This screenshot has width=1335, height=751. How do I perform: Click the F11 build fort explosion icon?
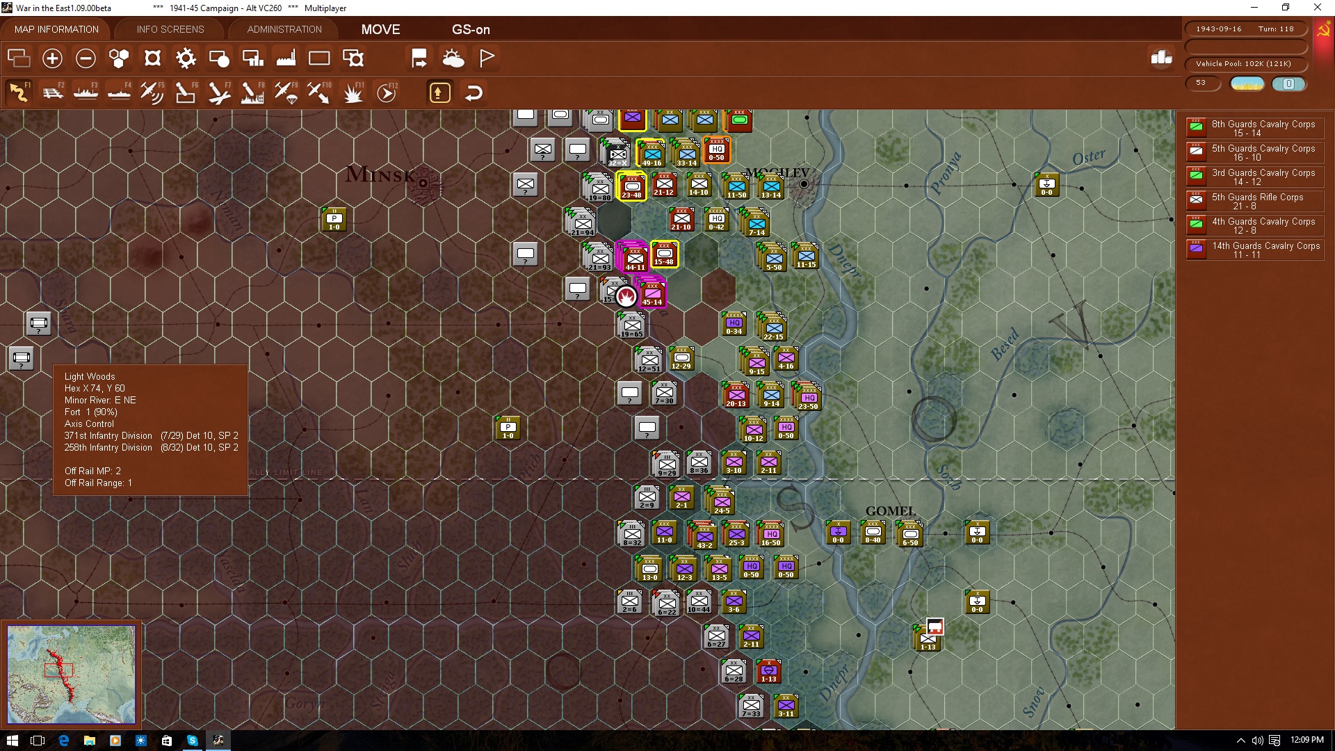[x=353, y=92]
